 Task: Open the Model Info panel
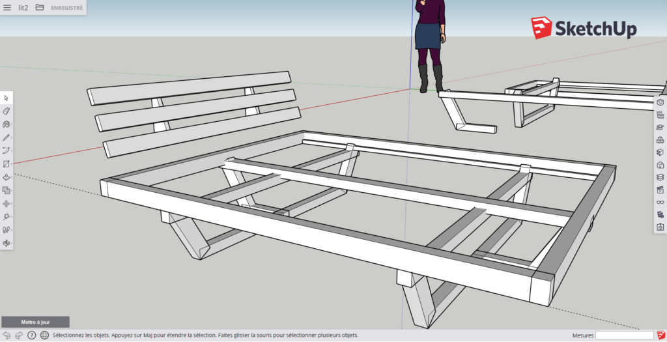[660, 215]
